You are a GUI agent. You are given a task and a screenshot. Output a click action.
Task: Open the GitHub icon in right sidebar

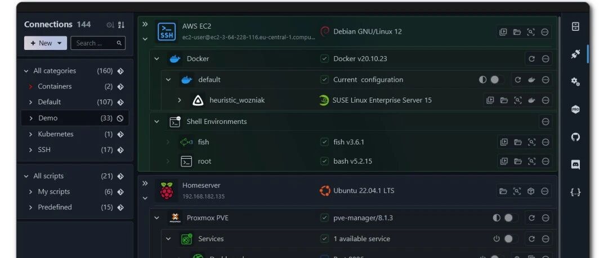575,137
